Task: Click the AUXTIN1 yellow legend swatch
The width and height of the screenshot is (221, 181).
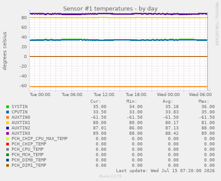Action: click(8, 123)
